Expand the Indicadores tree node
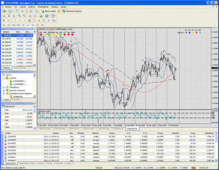This screenshot has height=170, width=219. tap(4, 87)
